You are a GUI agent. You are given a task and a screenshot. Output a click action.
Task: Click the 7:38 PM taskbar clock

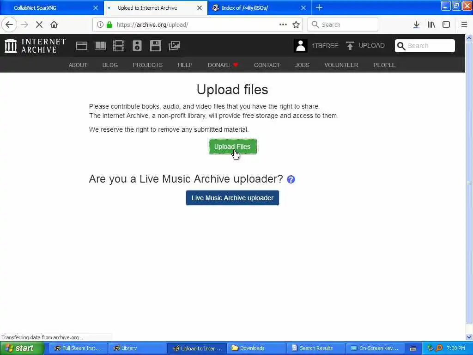pos(456,349)
